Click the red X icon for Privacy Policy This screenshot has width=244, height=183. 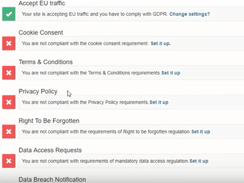pos(9,102)
